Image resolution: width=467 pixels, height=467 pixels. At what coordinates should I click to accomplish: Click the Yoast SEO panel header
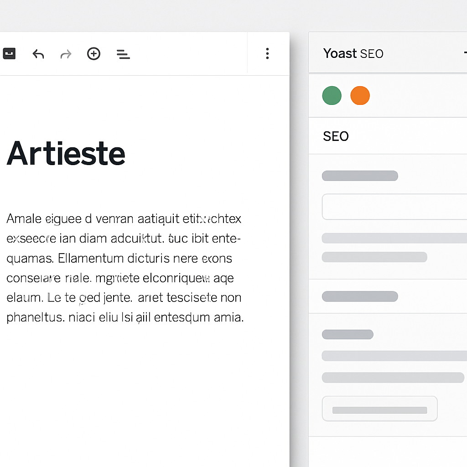click(x=388, y=53)
